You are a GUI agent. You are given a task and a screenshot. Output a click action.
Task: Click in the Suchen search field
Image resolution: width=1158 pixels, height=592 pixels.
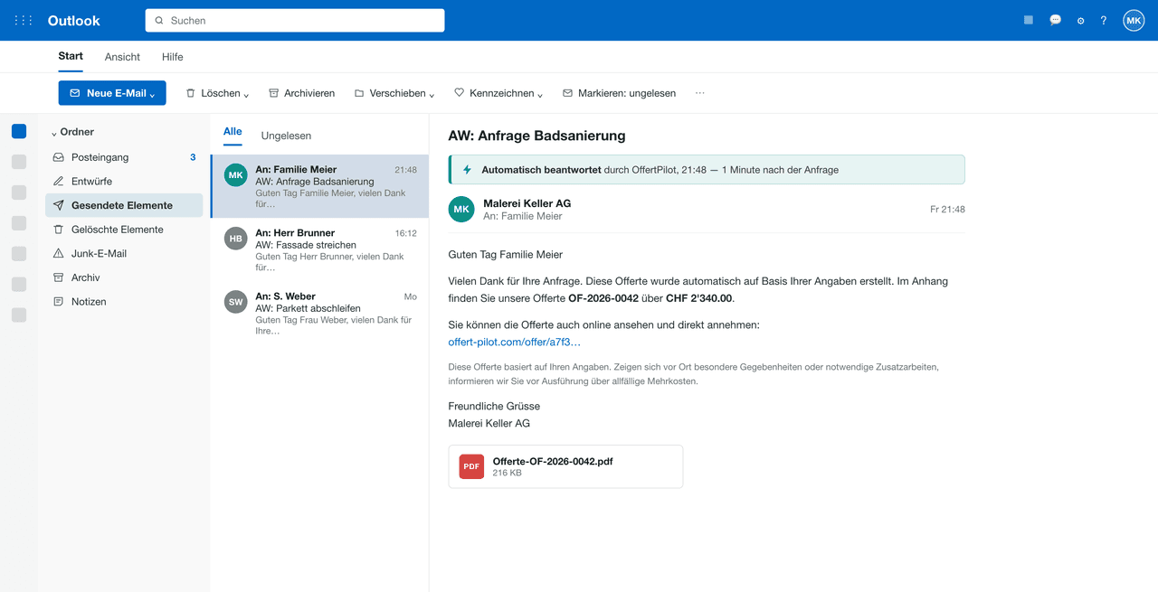coord(295,20)
